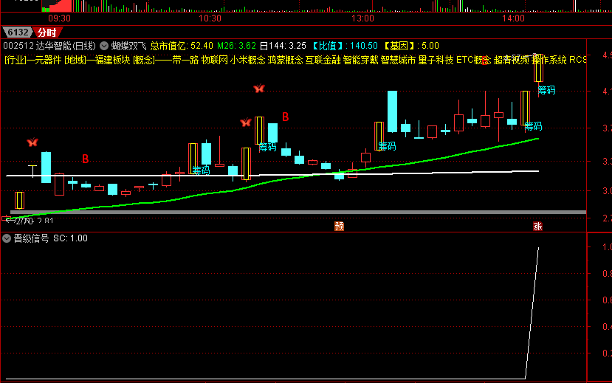Click the tallest cyan candle after the 筹码 label
The width and height of the screenshot is (612, 383).
(x=392, y=111)
